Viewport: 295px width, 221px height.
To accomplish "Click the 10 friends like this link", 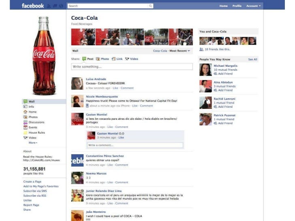I will (x=217, y=49).
